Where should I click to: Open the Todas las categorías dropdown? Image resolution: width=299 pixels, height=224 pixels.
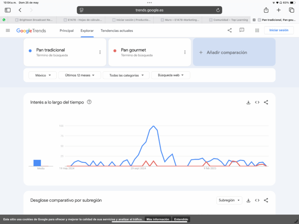(x=127, y=75)
